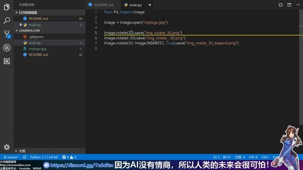Open More Actions ellipsis in editor toolbar
The width and height of the screenshot is (303, 170).
click(x=298, y=5)
